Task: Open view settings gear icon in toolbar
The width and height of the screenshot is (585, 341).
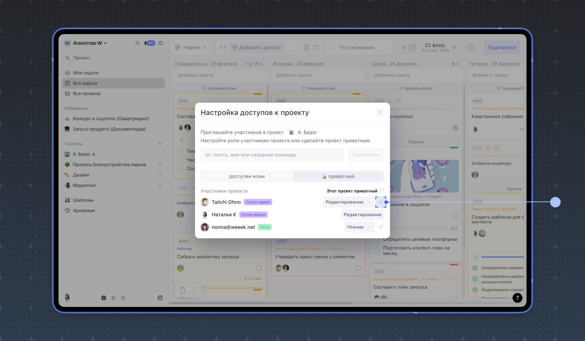Action: click(471, 47)
